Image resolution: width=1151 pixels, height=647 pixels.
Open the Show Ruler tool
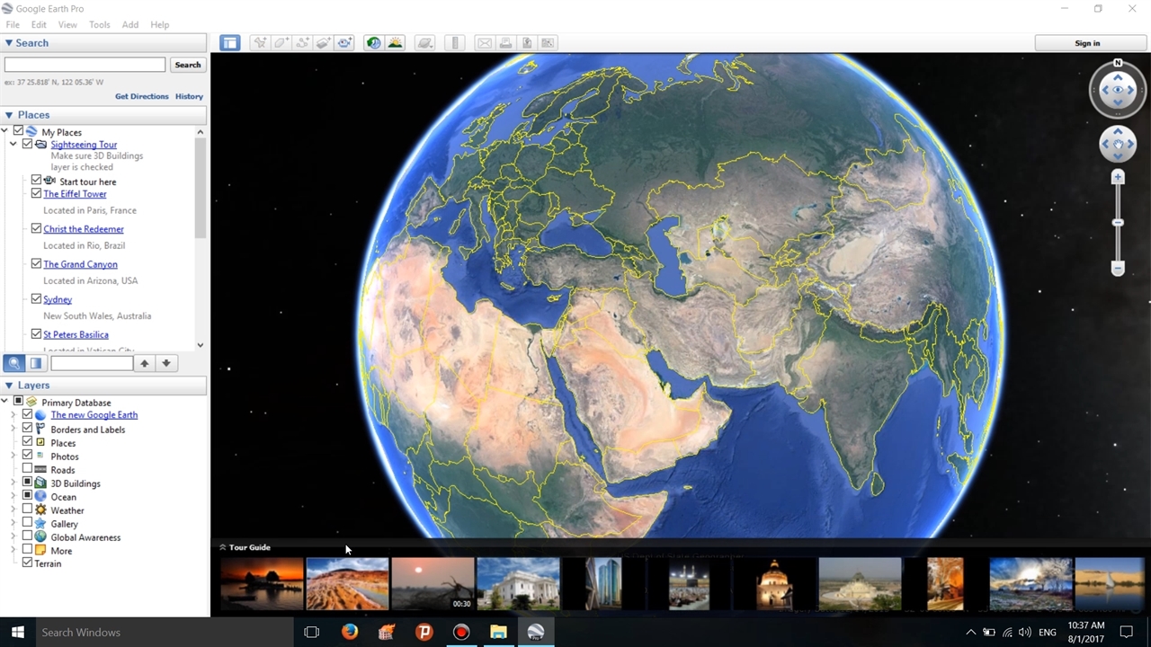455,43
